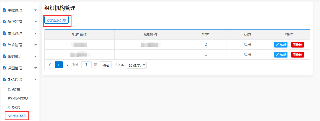320x121 pixels.
Task: Click the 采购统计 sidebar icon
Action: (4, 56)
